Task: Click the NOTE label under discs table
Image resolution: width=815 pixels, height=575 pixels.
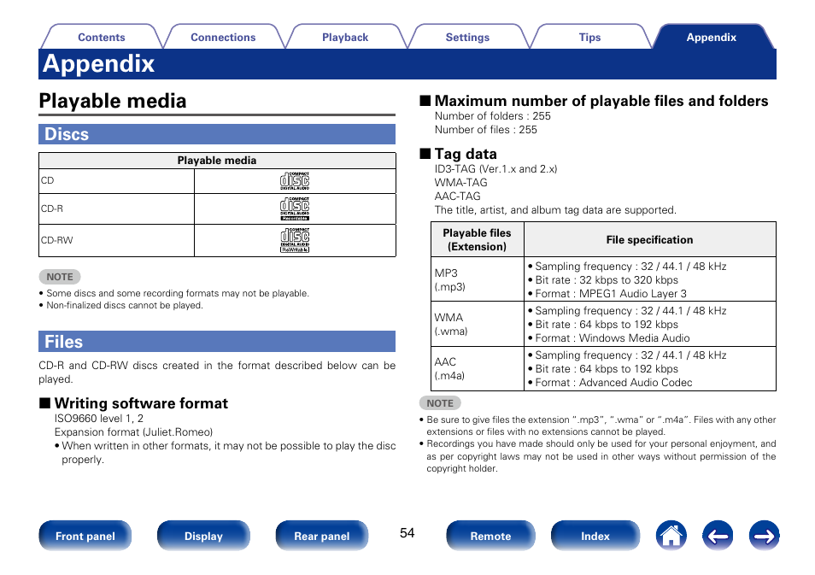Action: tap(60, 277)
